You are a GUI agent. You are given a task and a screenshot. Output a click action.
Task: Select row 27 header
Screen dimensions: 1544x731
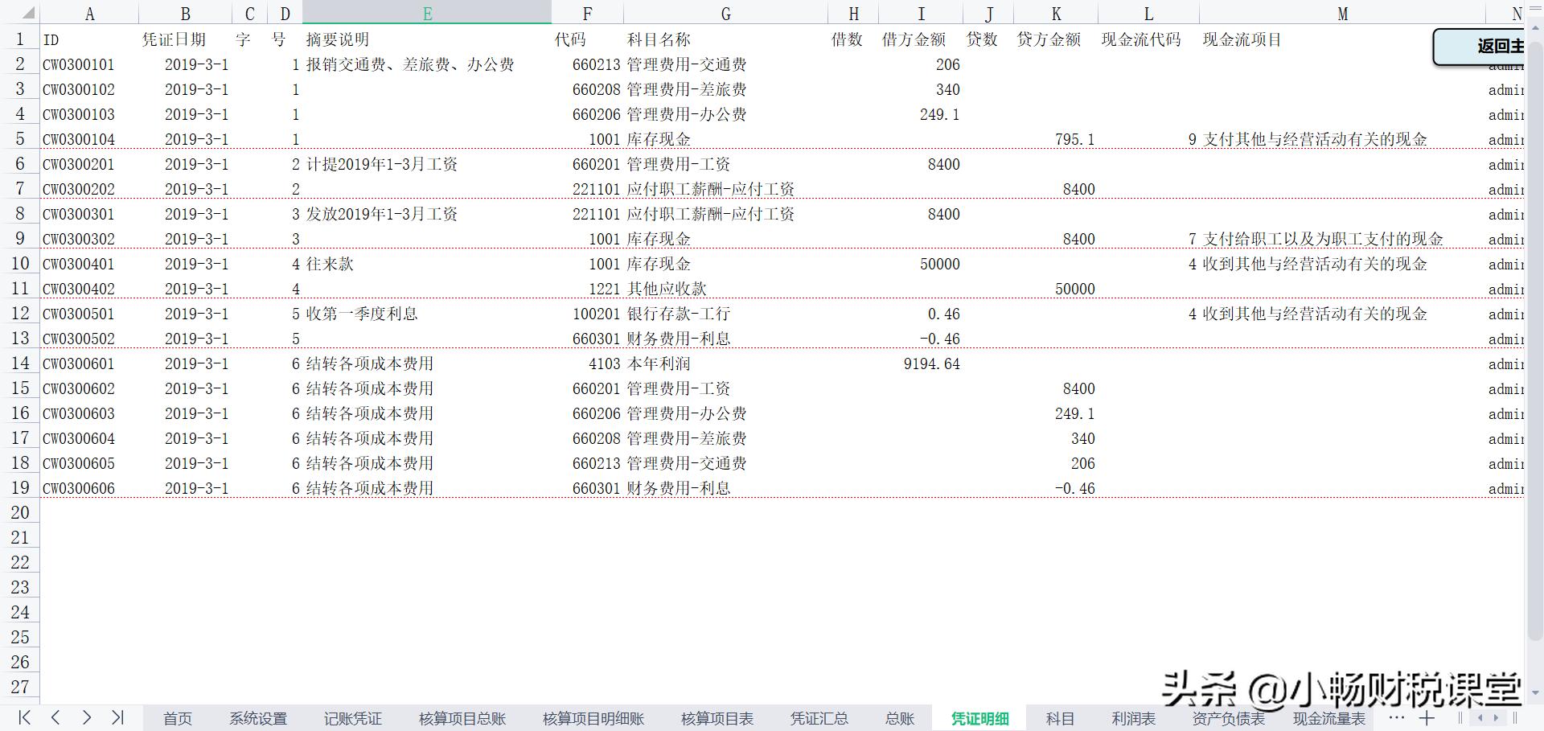click(x=20, y=688)
